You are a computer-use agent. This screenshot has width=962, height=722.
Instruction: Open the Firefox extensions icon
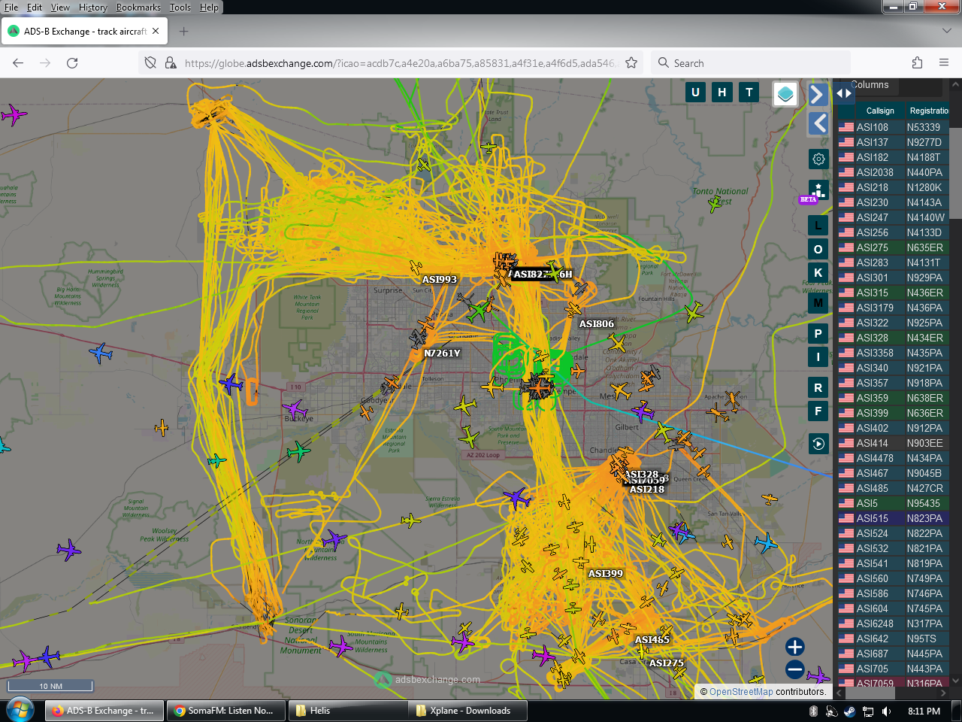pyautogui.click(x=917, y=63)
